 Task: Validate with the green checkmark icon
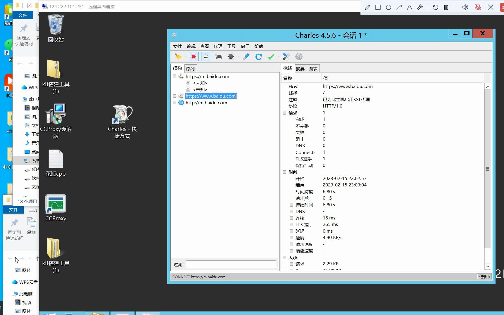[x=271, y=57]
